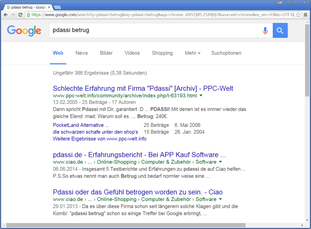Click the zoom magnifier in address bar
The image size is (311, 229).
[292, 15]
